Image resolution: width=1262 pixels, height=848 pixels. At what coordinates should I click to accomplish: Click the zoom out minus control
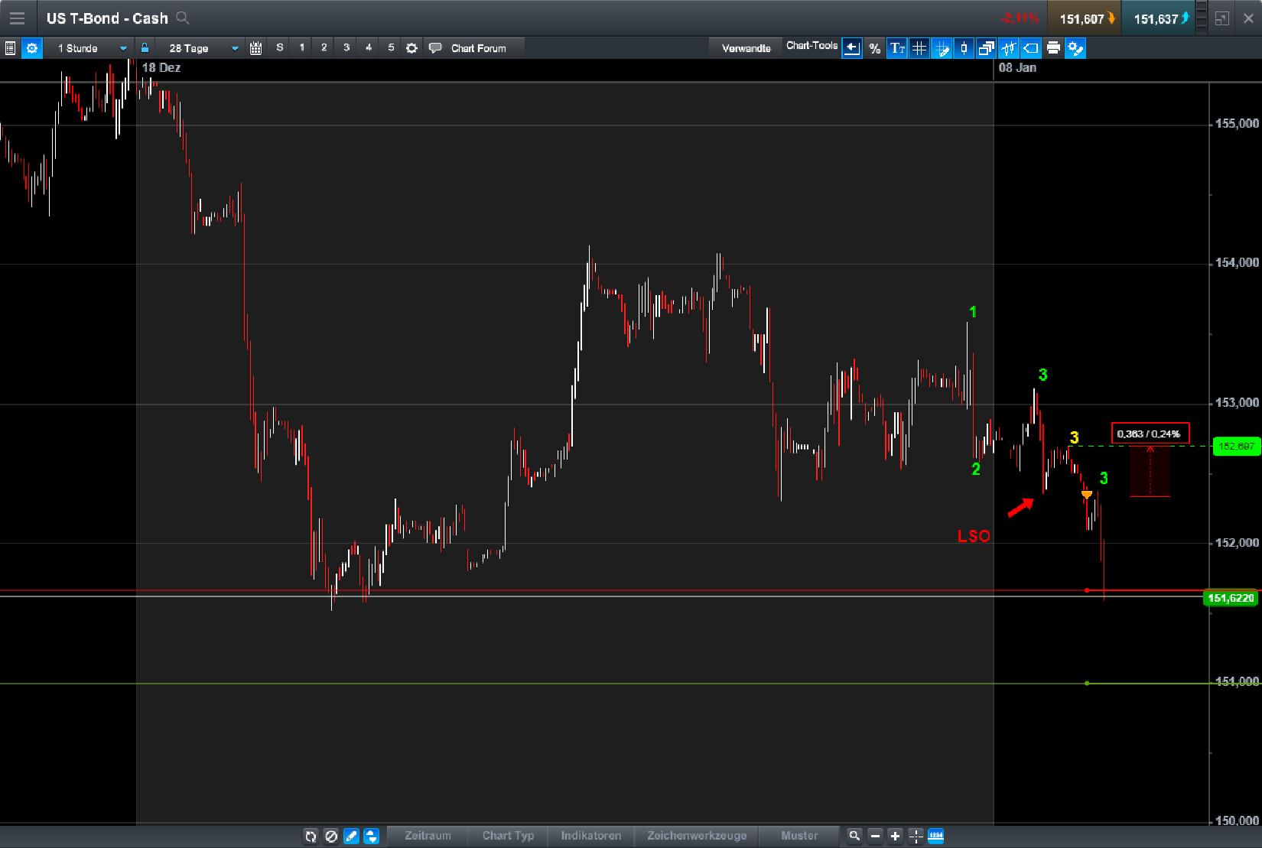[874, 836]
